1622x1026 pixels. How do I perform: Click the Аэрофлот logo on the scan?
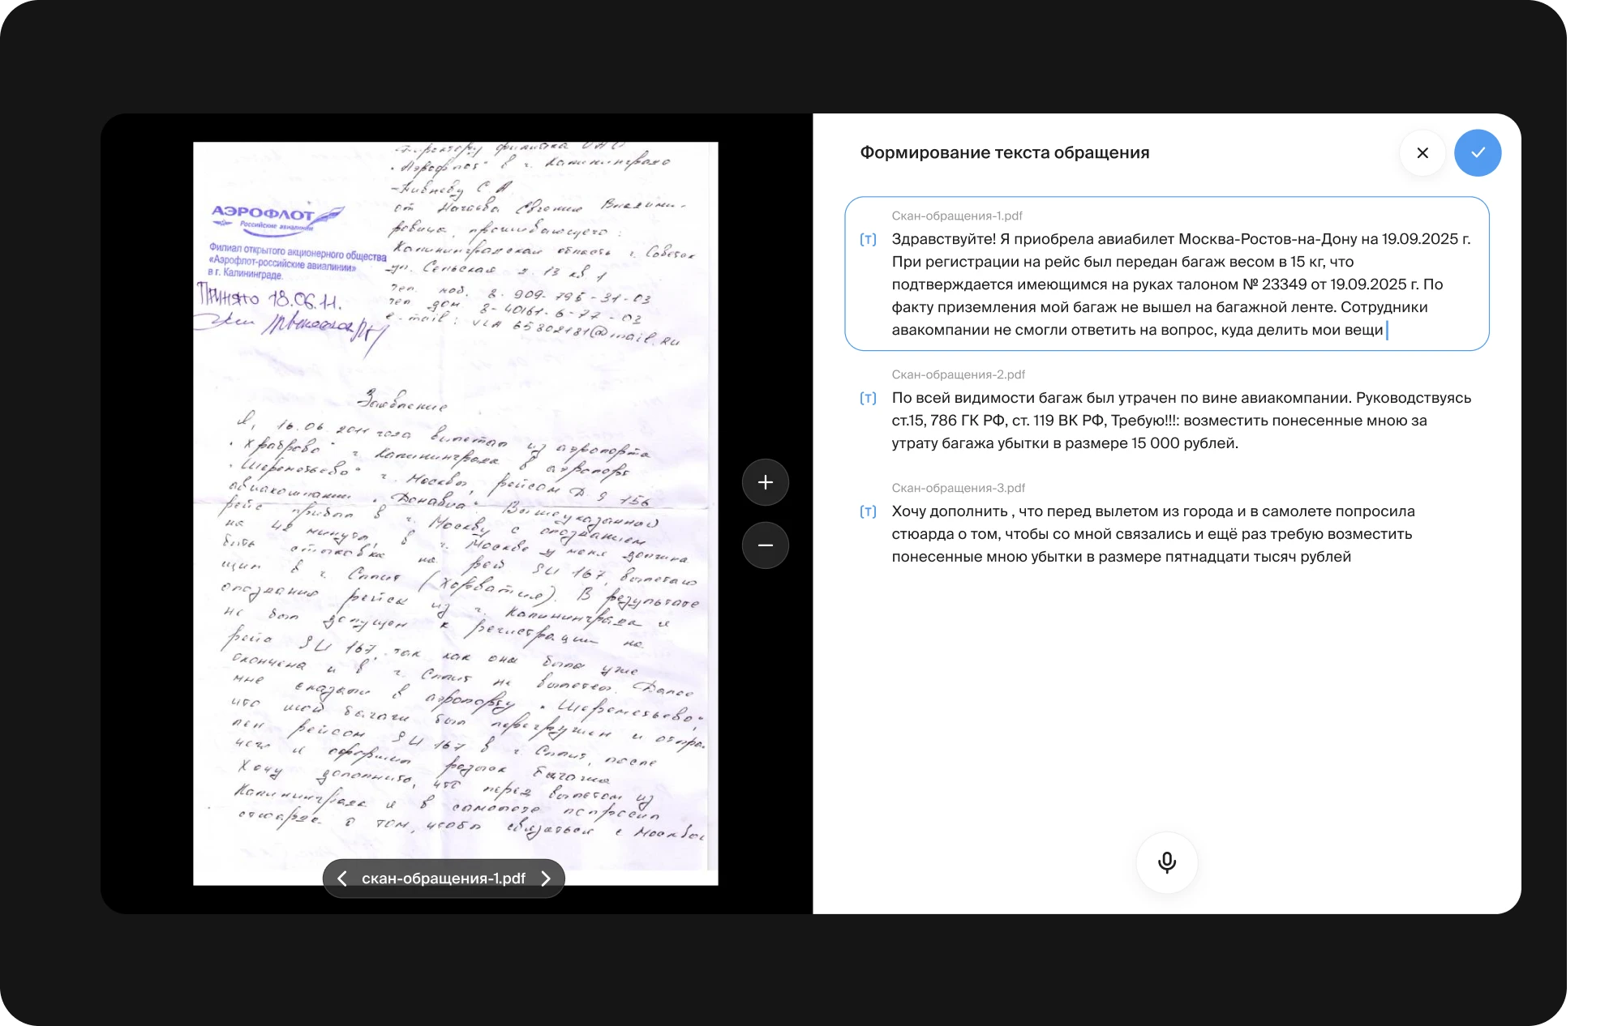tap(276, 217)
